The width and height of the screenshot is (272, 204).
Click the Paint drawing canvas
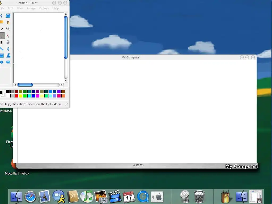point(39,47)
